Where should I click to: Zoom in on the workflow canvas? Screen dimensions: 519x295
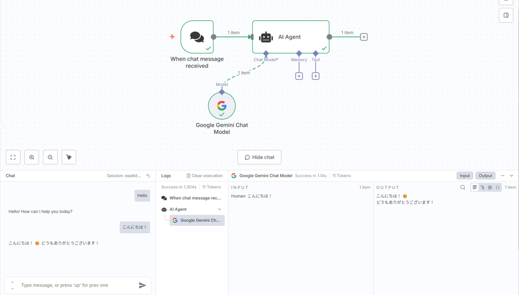(32, 157)
